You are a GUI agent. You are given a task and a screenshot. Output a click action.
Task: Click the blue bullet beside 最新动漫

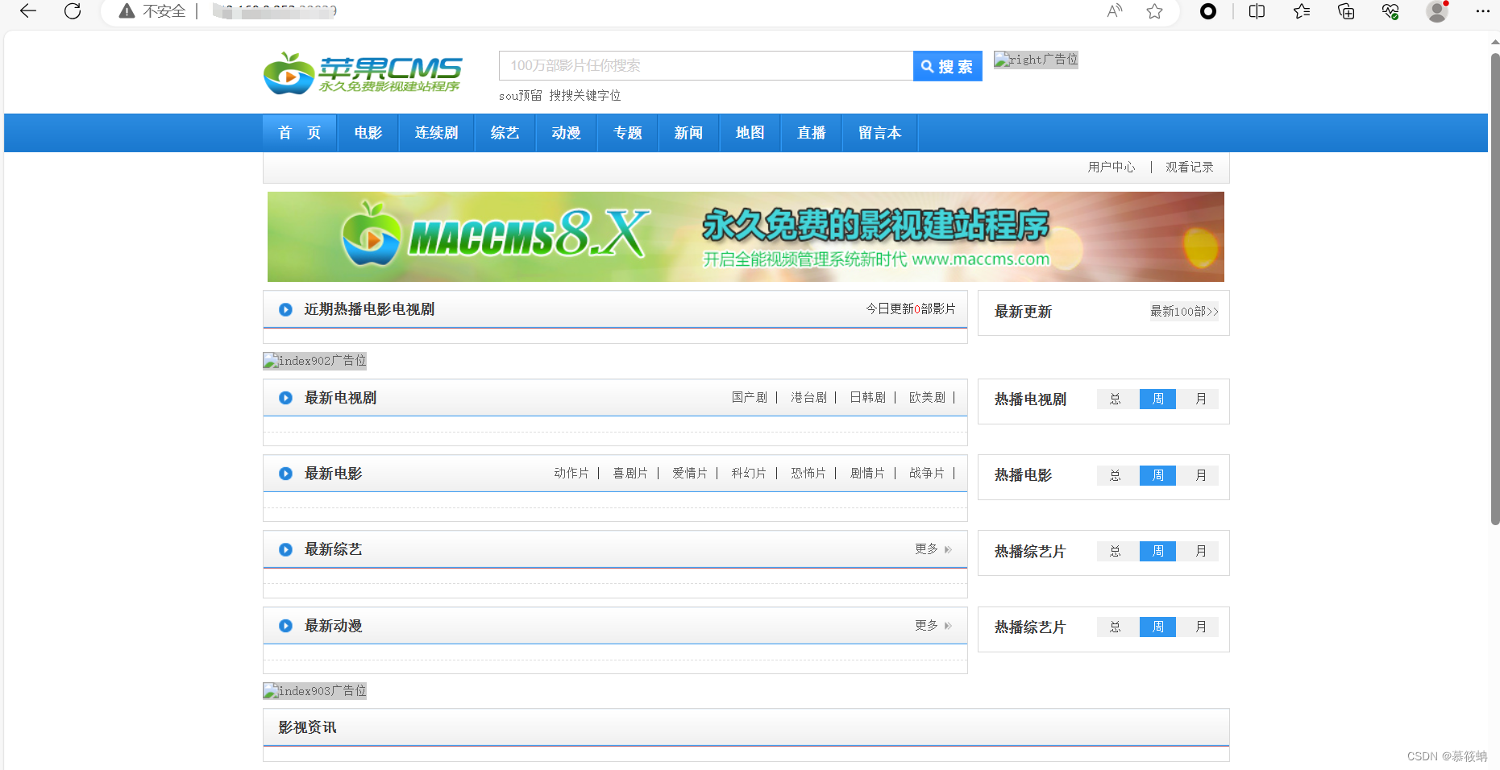tap(285, 626)
